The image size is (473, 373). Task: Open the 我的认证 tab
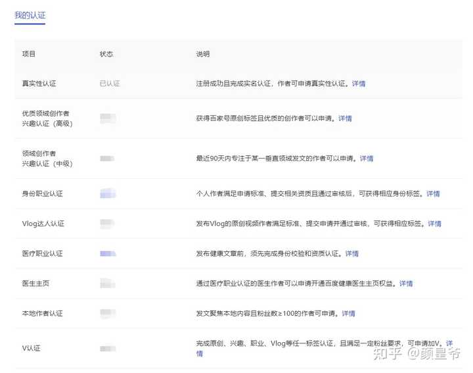pyautogui.click(x=30, y=15)
